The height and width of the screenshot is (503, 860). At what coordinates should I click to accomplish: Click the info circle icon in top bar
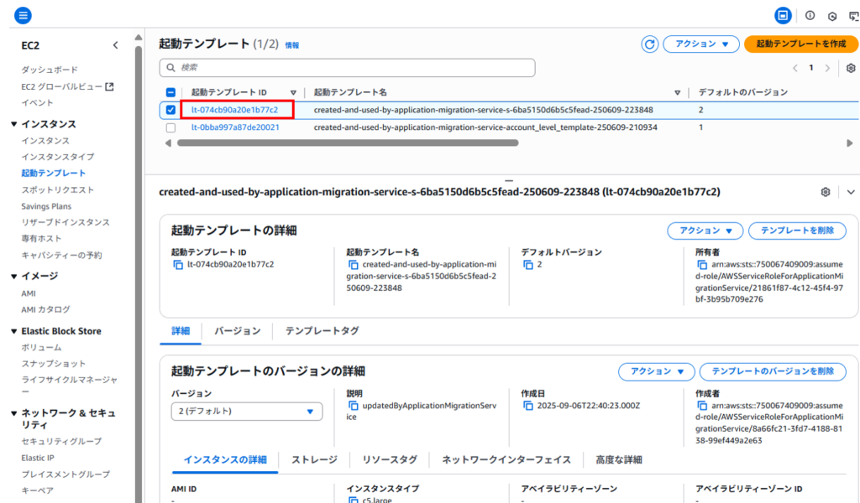coord(810,15)
